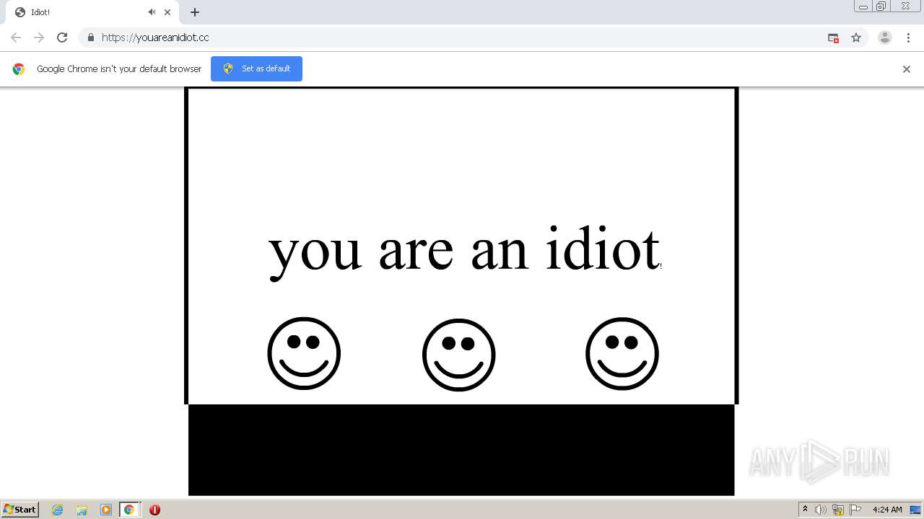Viewport: 924px width, 519px height.
Task: Click the red Opera-style taskbar icon
Action: [x=154, y=510]
